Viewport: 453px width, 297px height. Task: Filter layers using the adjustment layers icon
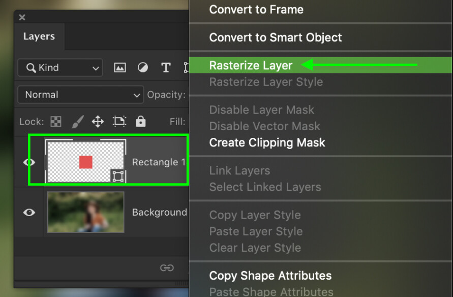tap(142, 67)
